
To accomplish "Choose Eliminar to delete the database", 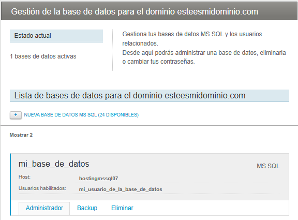I will 122,208.
